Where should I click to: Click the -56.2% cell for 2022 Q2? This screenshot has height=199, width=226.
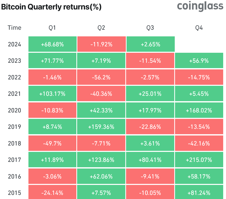tap(101, 77)
